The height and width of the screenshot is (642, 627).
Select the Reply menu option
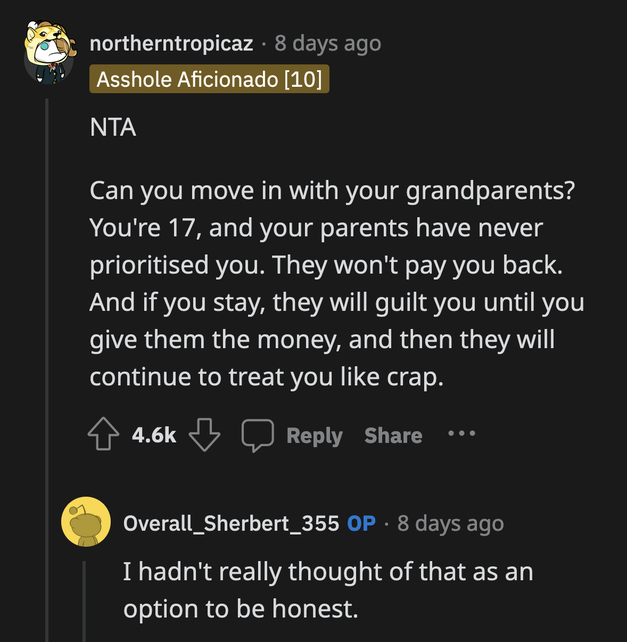pos(315,435)
